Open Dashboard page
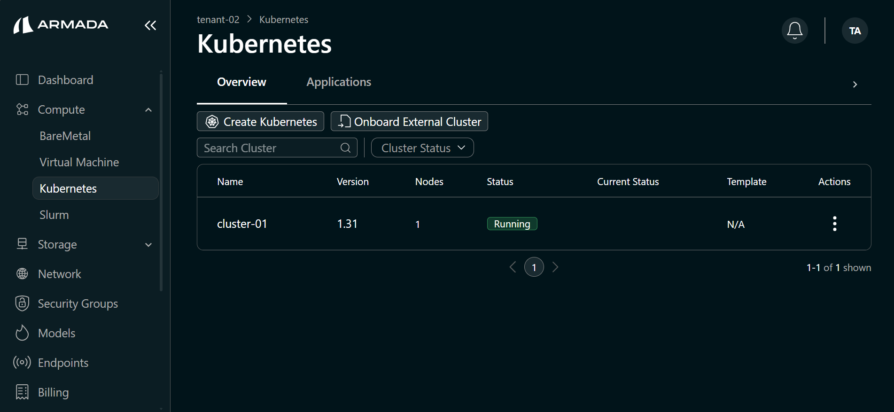This screenshot has height=412, width=894. (66, 80)
